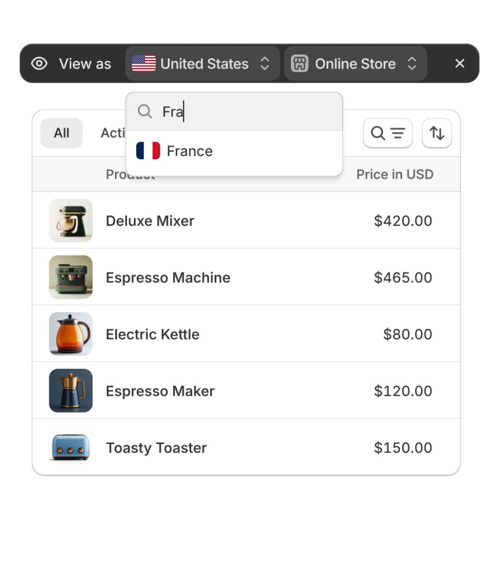Viewport: 498px width, 575px height.
Task: Click the French flag icon
Action: coord(148,150)
